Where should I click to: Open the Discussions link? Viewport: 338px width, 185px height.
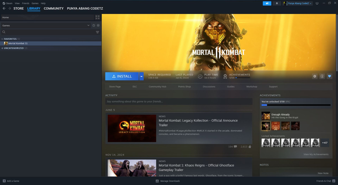pos(209,87)
